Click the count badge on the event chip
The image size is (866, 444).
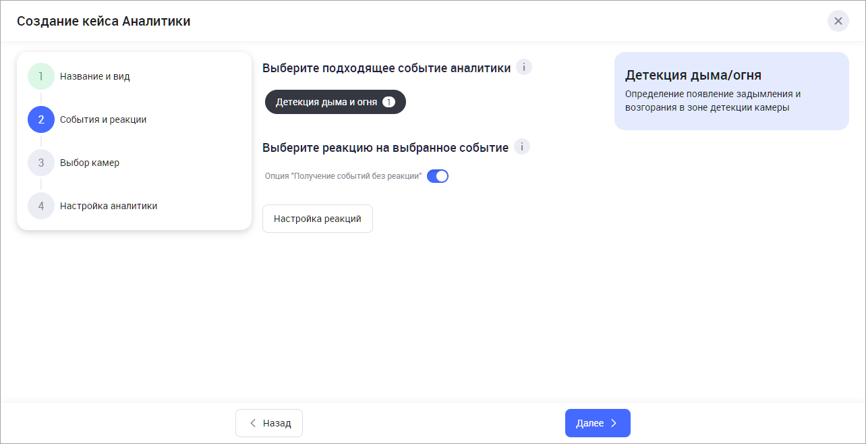[388, 102]
